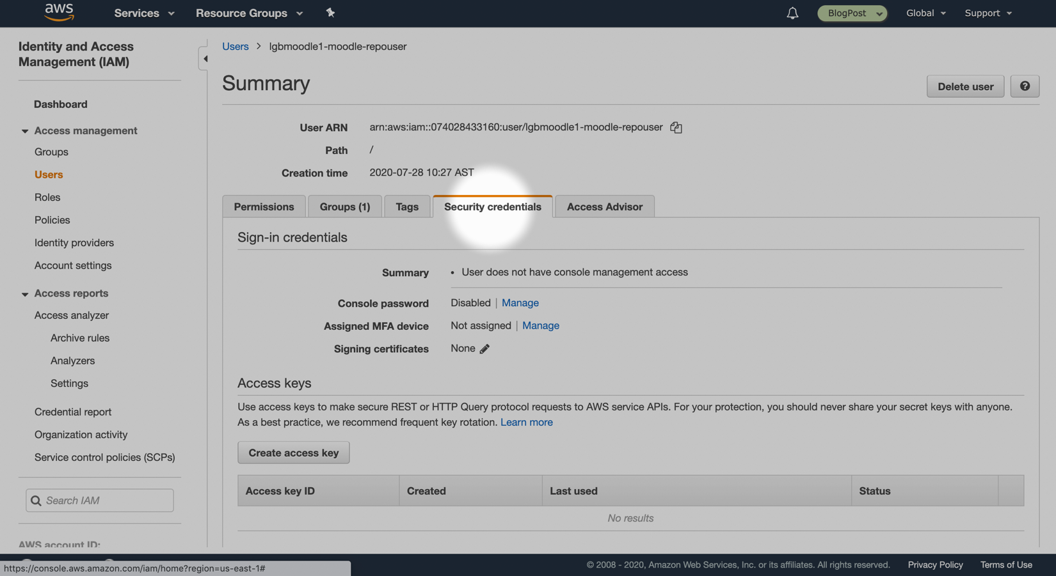
Task: Switch to the Access Advisor tab
Action: coord(605,206)
